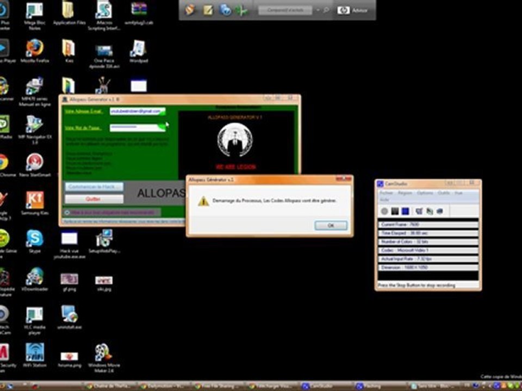Click the fifth CamStudio toolbar icon, green pages
Image resolution: width=522 pixels, height=391 pixels.
click(x=430, y=211)
